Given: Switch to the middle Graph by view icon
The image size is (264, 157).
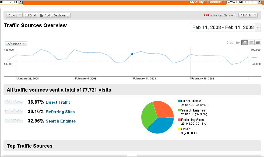Looking at the screenshot, I should 251,43.
